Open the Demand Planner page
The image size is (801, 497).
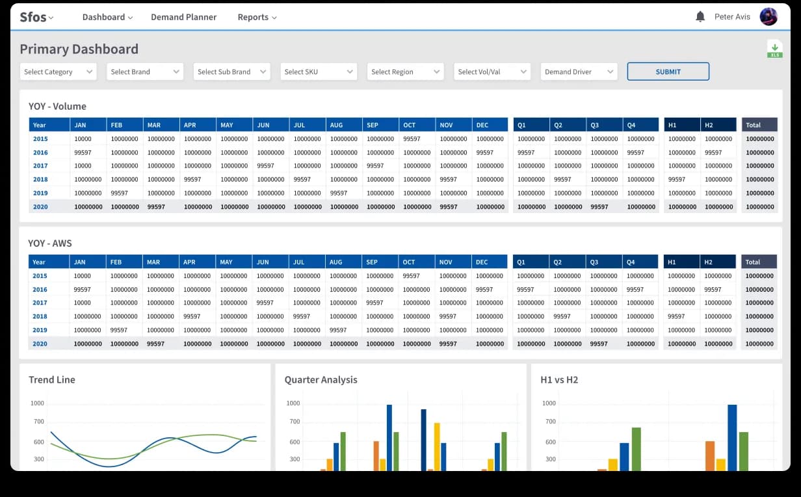click(x=183, y=17)
